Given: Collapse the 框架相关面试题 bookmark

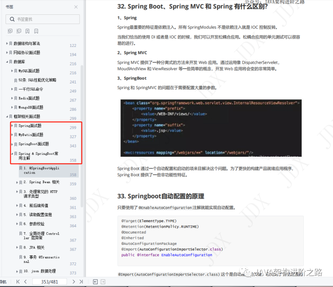Looking at the screenshot, I should click(x=7, y=116).
